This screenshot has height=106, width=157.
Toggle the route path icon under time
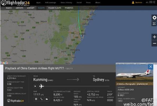click(x=41, y=99)
